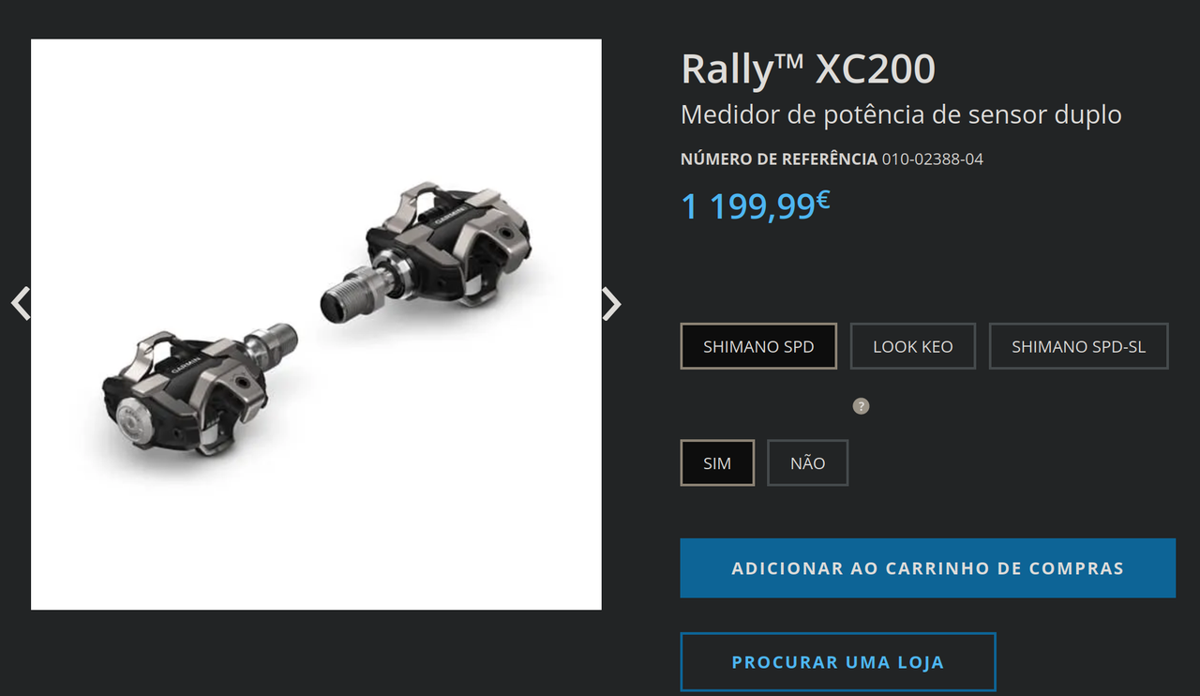Open the question mark help tooltip
The width and height of the screenshot is (1200, 696).
tap(861, 406)
